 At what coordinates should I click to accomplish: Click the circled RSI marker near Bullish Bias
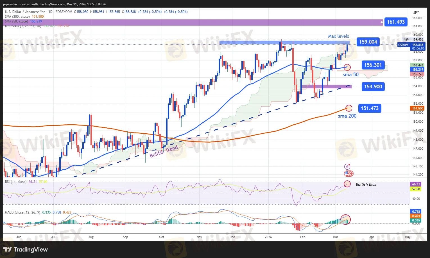click(x=347, y=184)
